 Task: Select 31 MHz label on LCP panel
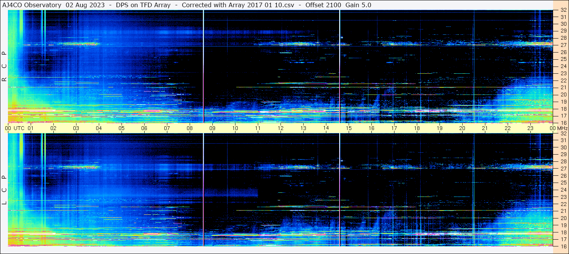click(563, 140)
